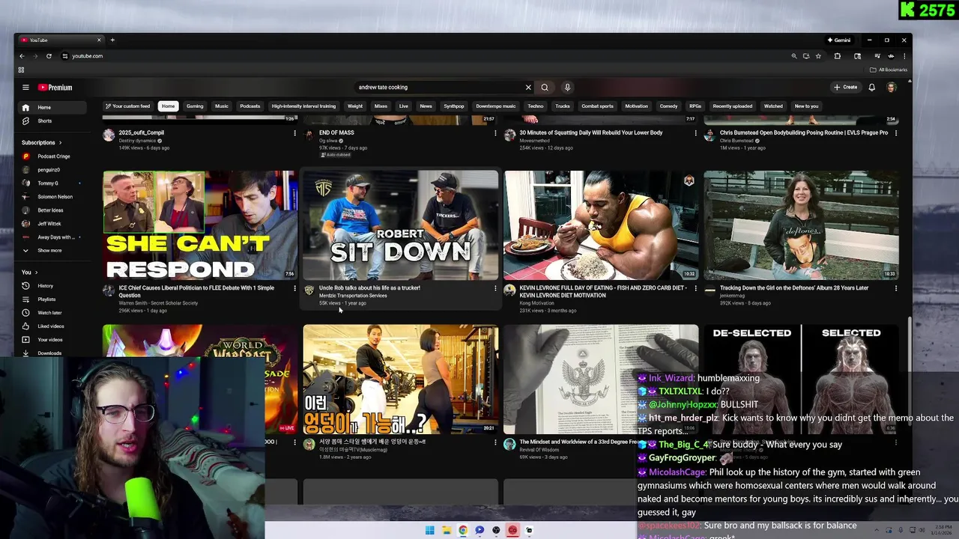Select High-intensity interval training chip
The height and width of the screenshot is (539, 959).
click(303, 106)
